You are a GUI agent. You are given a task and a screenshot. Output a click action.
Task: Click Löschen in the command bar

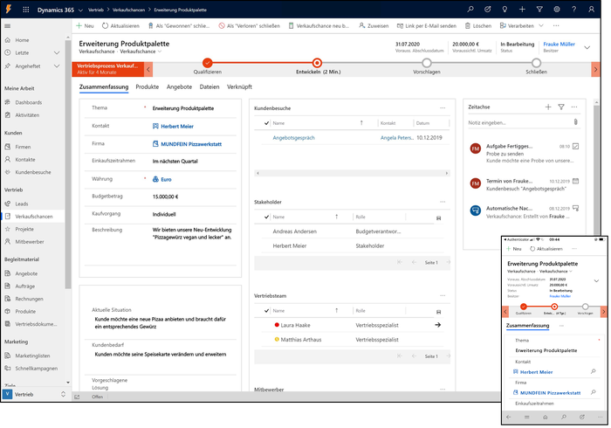477,25
